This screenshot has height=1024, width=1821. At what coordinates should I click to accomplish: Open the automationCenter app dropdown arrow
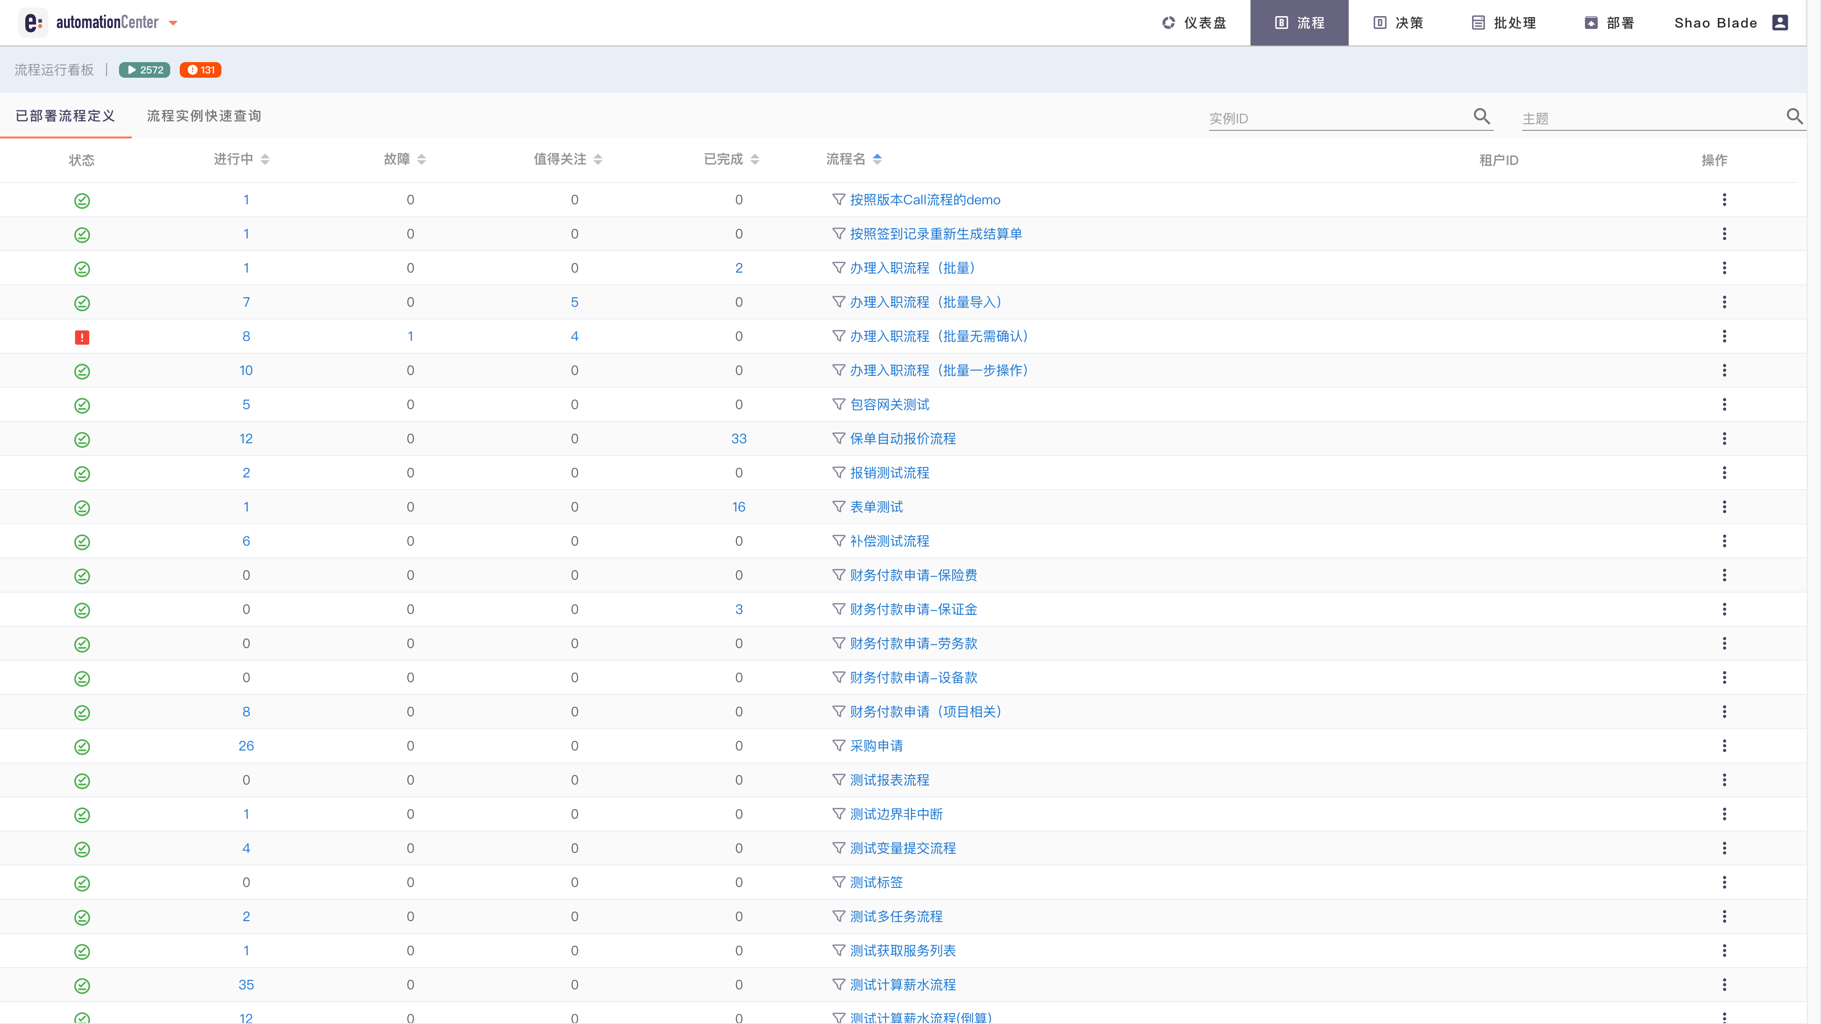(x=173, y=23)
